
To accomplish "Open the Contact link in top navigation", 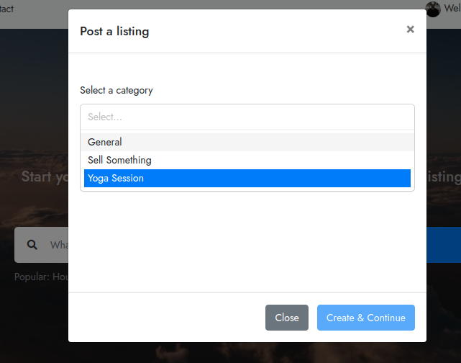I will click(6, 9).
